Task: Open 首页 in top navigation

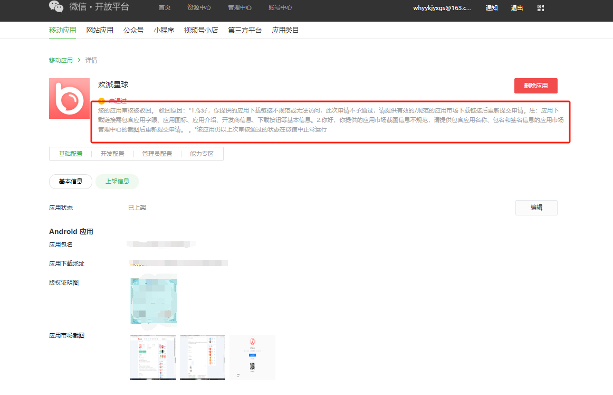Action: coord(165,7)
